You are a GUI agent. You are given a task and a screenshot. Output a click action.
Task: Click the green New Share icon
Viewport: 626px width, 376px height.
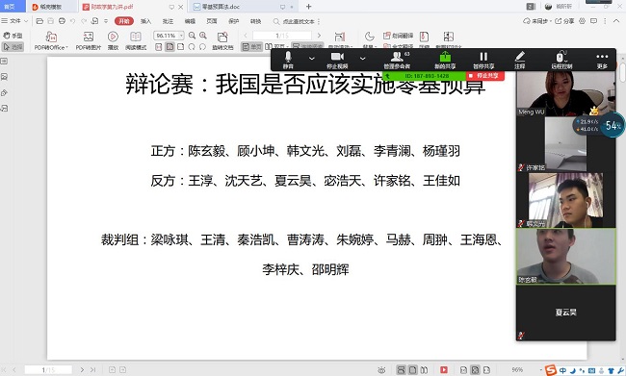point(445,61)
